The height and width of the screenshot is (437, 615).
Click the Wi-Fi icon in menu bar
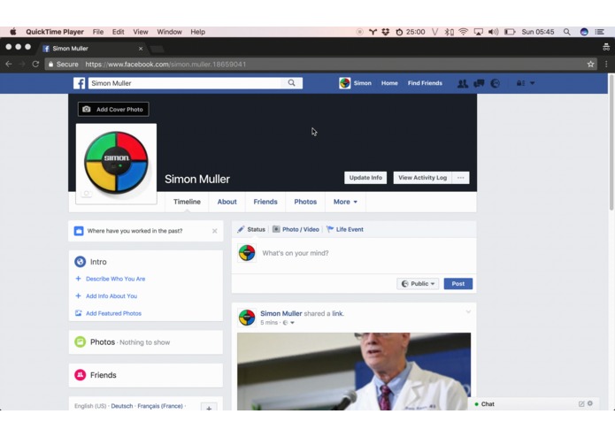click(463, 32)
